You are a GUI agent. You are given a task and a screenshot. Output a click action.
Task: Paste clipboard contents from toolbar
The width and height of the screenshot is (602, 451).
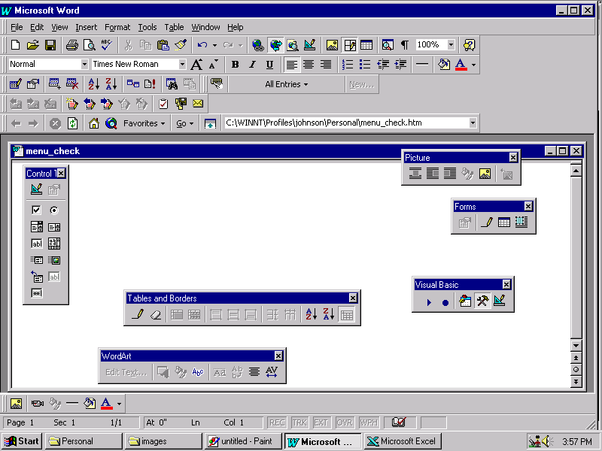[x=163, y=45]
